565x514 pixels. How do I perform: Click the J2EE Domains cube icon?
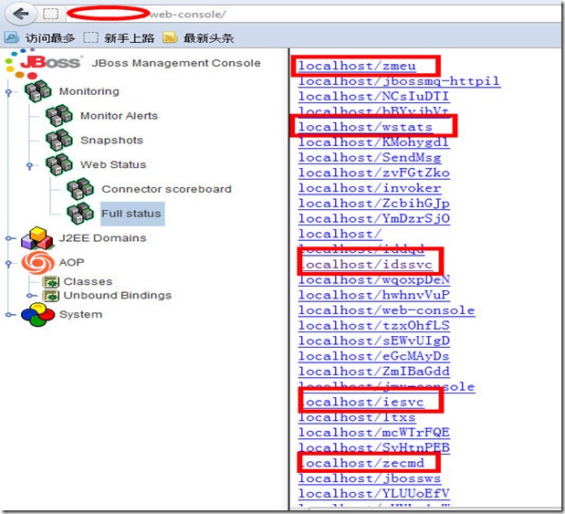(x=37, y=238)
